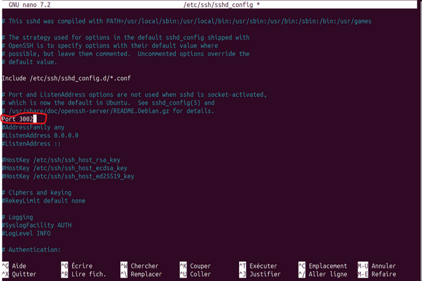This screenshot has width=422, height=281.
Task: Click the ^X Quitter shortcut
Action: click(19, 274)
